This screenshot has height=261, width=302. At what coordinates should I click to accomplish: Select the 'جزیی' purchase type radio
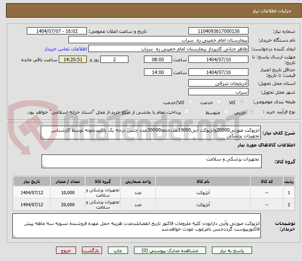pyautogui.click(x=252, y=112)
